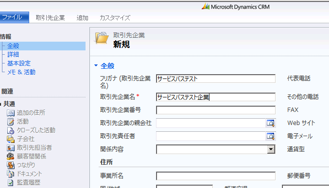Click the 子会社 icon in sidebar
This screenshot has height=188, width=329.
click(11, 139)
